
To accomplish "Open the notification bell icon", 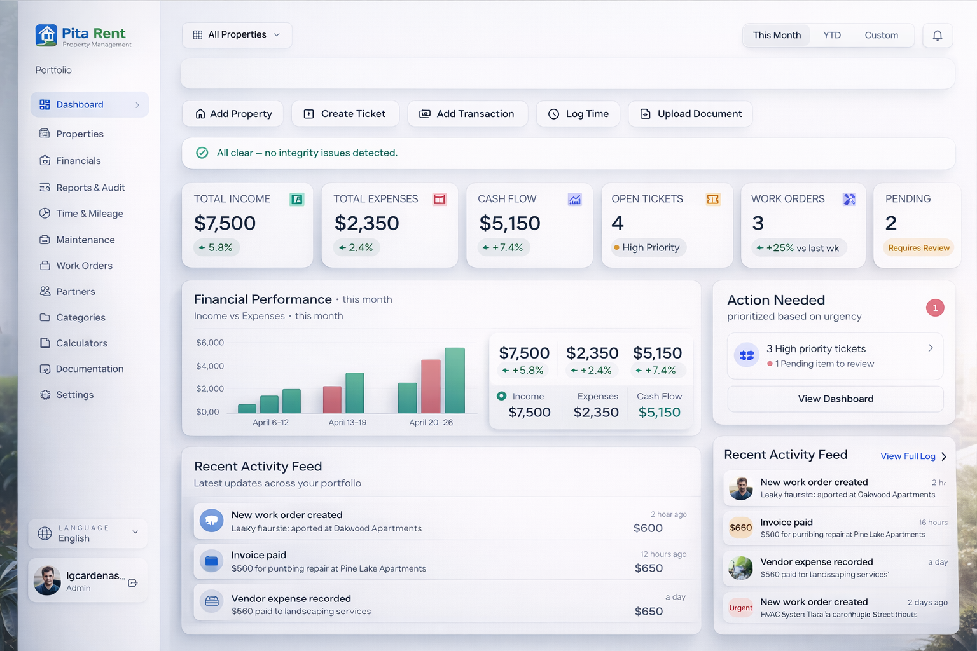I will 938,35.
